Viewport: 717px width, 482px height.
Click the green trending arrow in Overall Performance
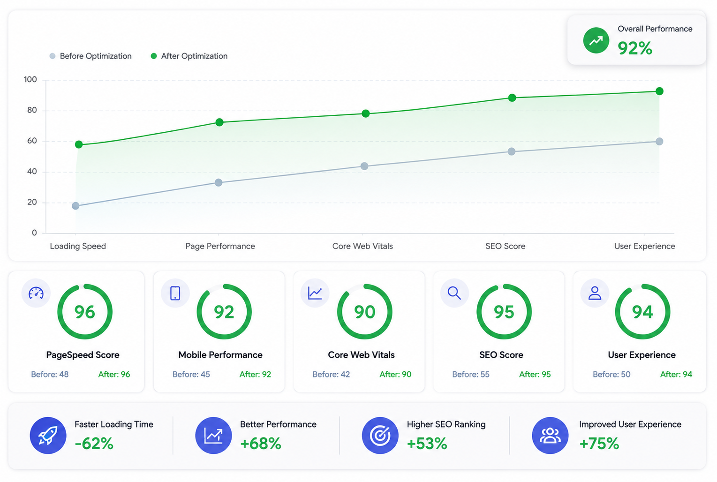tap(596, 40)
